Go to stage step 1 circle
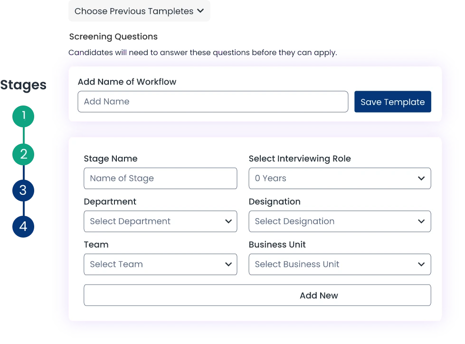Viewport: 465px width, 344px height. pos(23,115)
